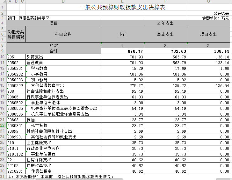Select the 小学教育 cell

coord(63,74)
